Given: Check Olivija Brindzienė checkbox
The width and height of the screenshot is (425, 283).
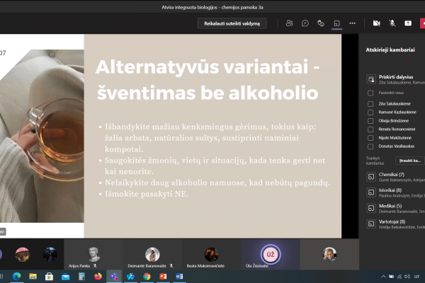Looking at the screenshot, I should (x=370, y=121).
